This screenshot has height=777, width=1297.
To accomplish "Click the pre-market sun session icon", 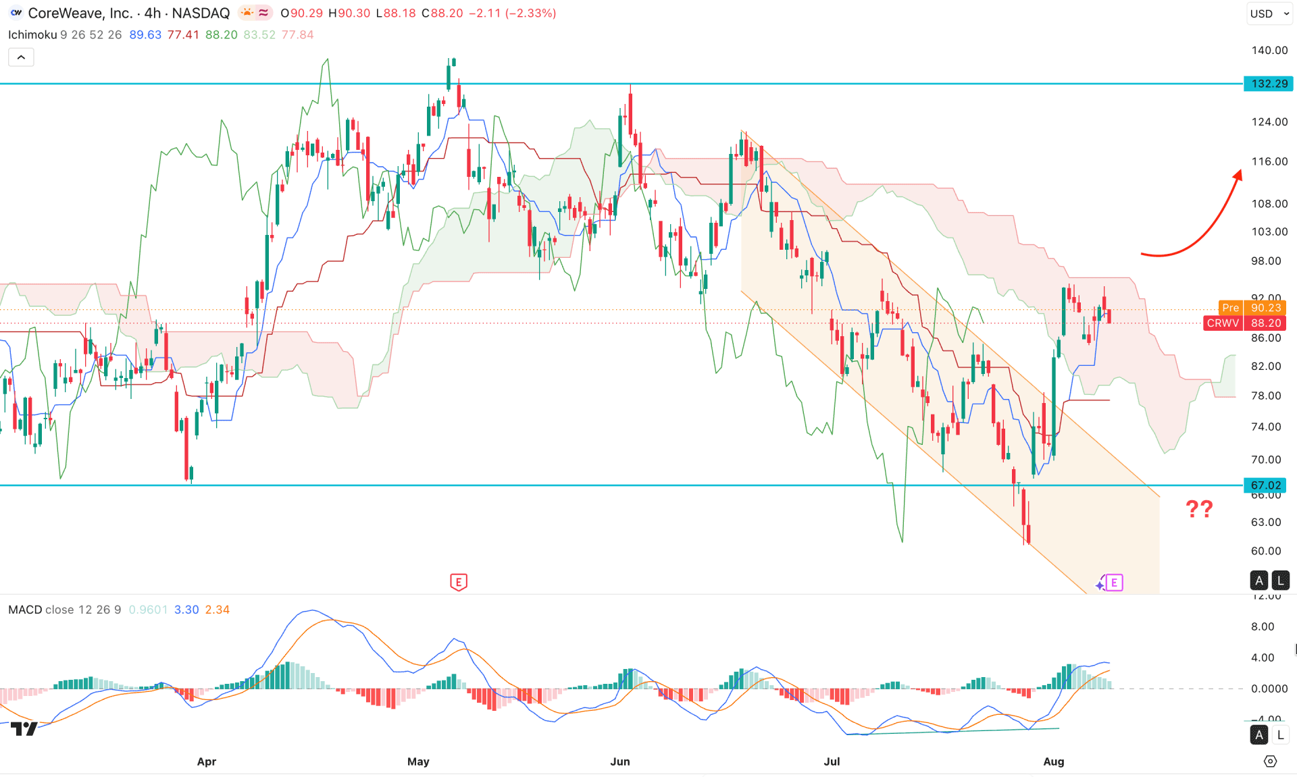I will (x=247, y=13).
